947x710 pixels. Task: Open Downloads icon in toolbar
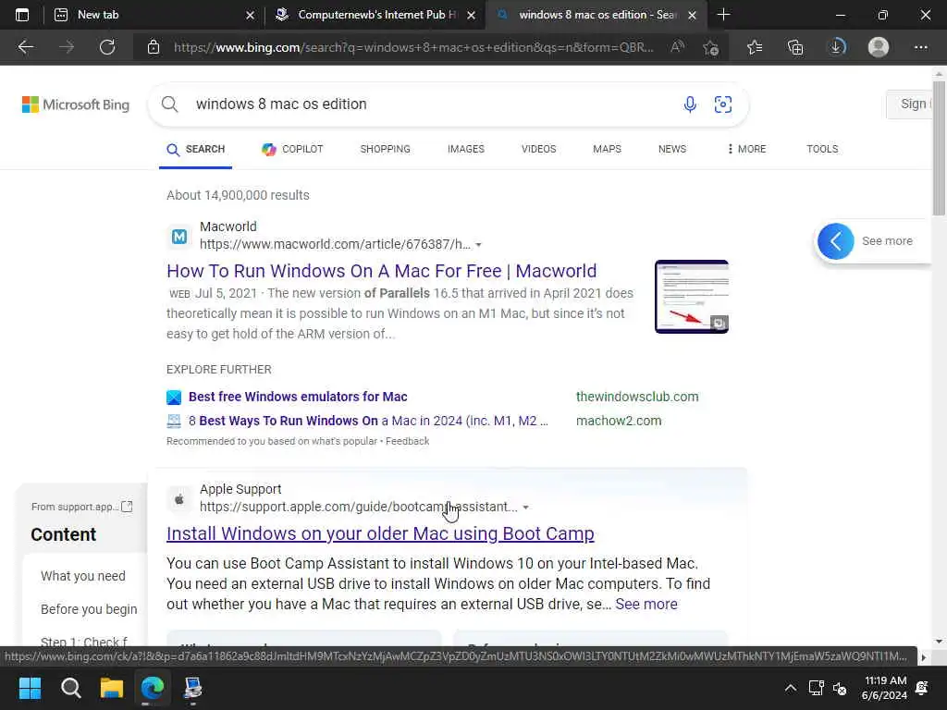(x=836, y=47)
